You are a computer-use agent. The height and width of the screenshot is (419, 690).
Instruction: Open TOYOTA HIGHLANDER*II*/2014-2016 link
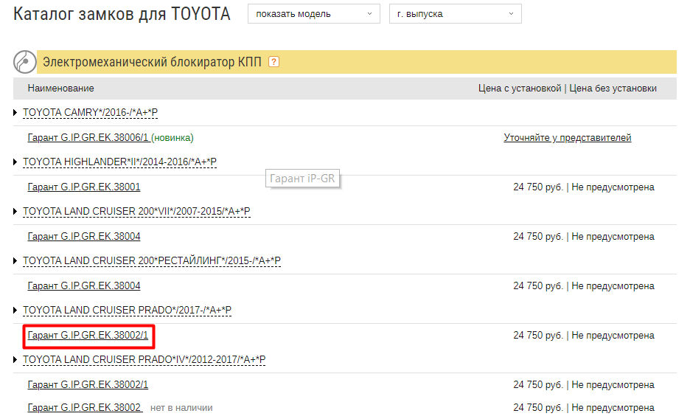(x=119, y=162)
